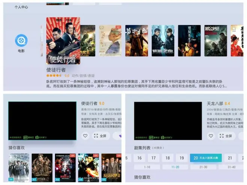Select episode 16 in the episode list
Screen dimensions: 247x185
140,158
